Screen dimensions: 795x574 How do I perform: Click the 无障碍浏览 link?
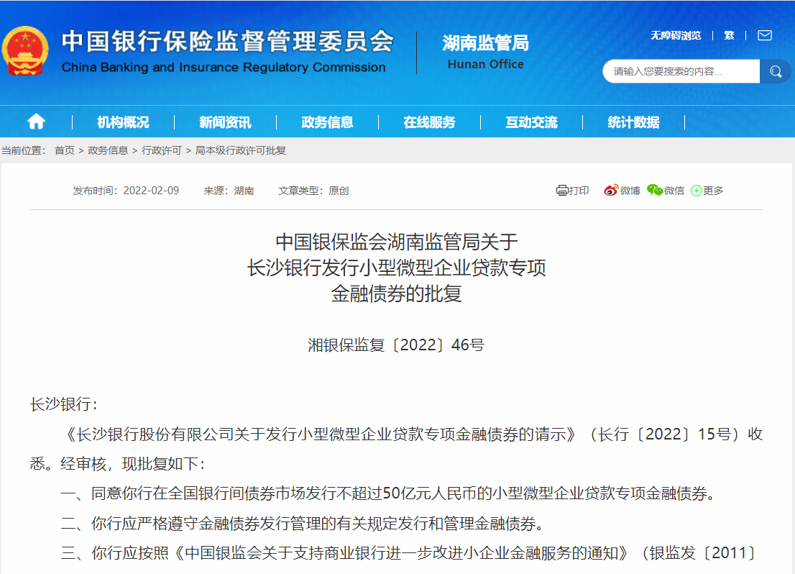click(676, 35)
